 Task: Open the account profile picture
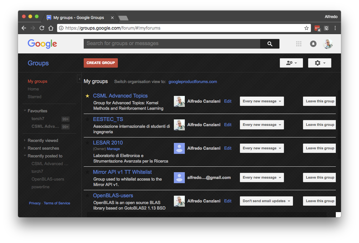(328, 44)
